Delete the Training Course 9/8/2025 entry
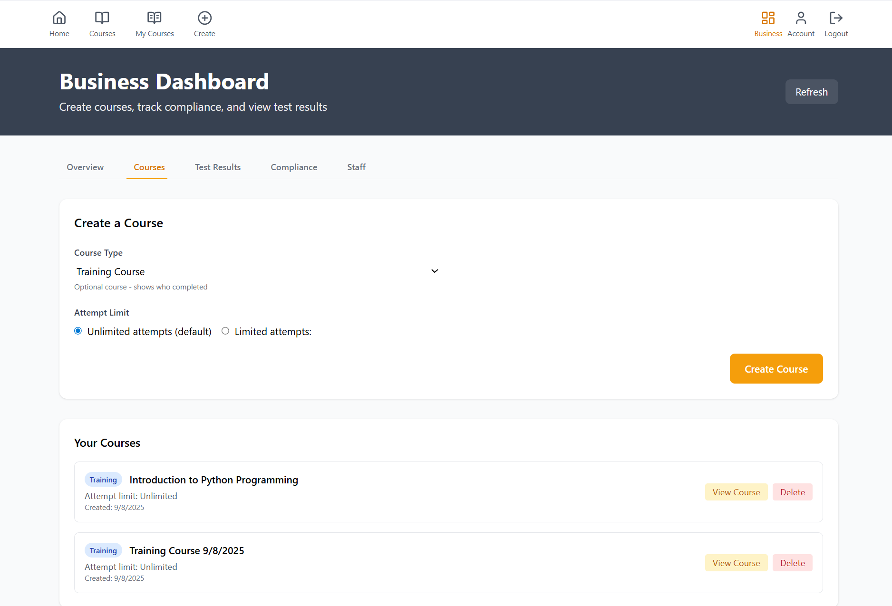The width and height of the screenshot is (892, 606). pyautogui.click(x=792, y=563)
